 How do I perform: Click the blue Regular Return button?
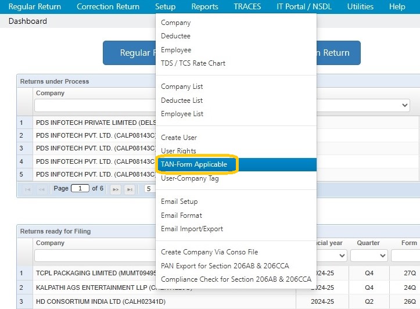click(130, 53)
